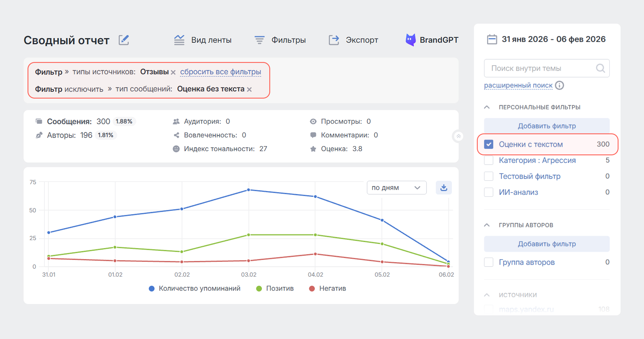The width and height of the screenshot is (644, 339).
Task: Click the сбросить все фильтры link
Action: pyautogui.click(x=220, y=72)
